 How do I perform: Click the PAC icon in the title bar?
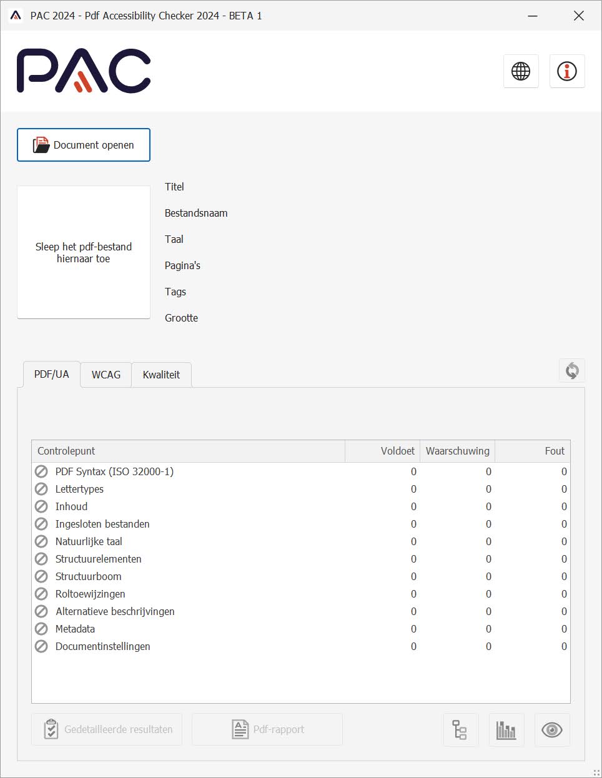[15, 15]
